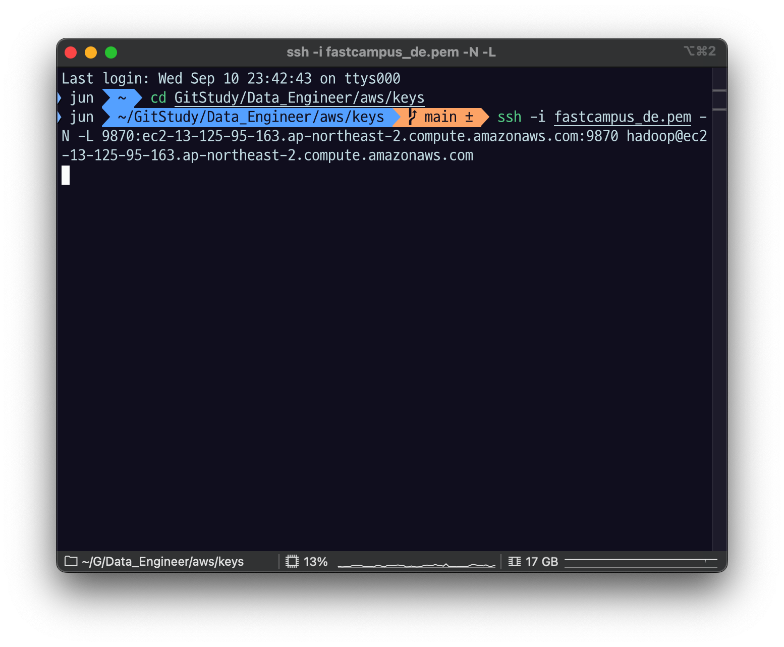784x647 pixels.
Task: Click the yellow minimize window button
Action: (91, 52)
